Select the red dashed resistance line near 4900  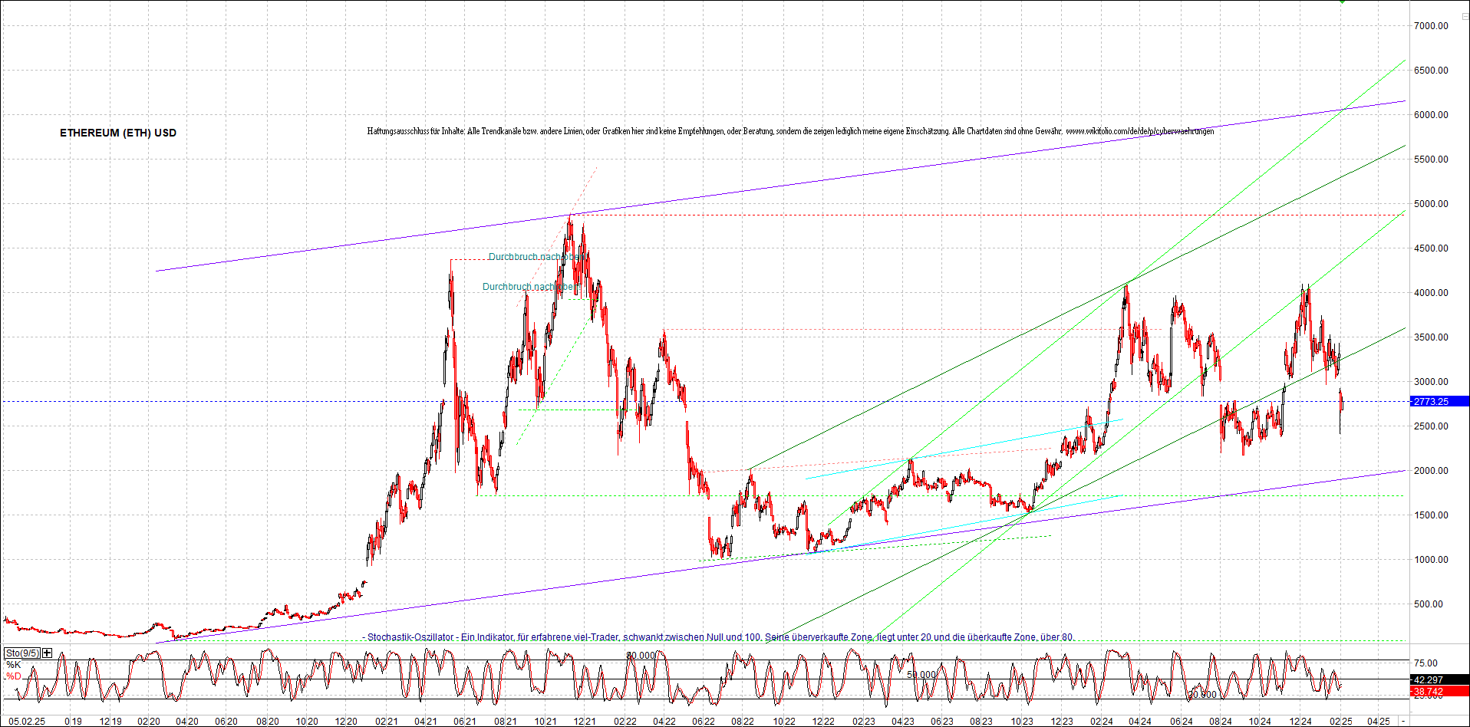tap(921, 215)
